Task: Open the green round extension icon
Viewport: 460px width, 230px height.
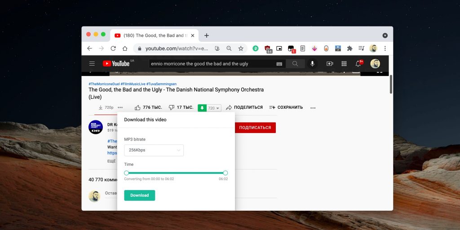Action: (x=256, y=49)
